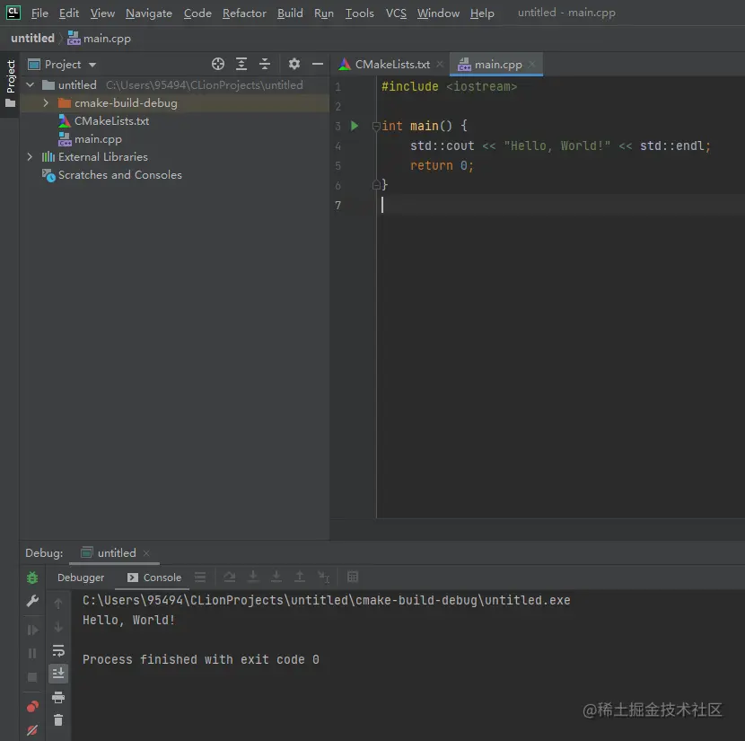This screenshot has height=741, width=745.
Task: Click the fold marker at closing brace
Action: tap(376, 185)
